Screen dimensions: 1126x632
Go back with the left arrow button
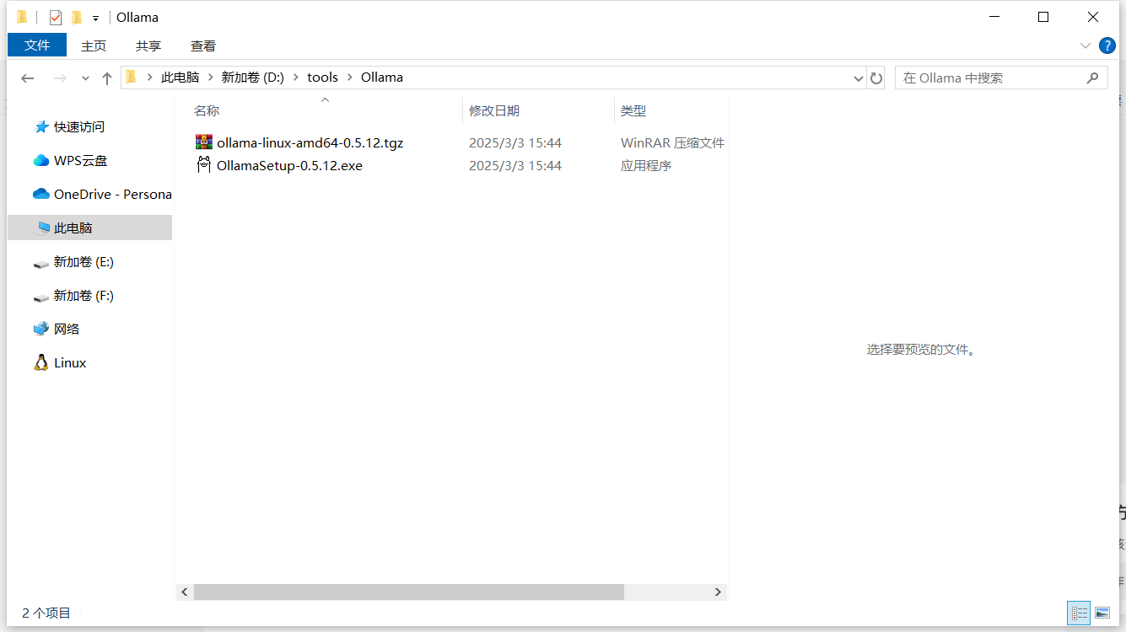(28, 78)
